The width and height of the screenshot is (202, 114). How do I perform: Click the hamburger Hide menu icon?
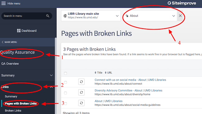(3, 3)
